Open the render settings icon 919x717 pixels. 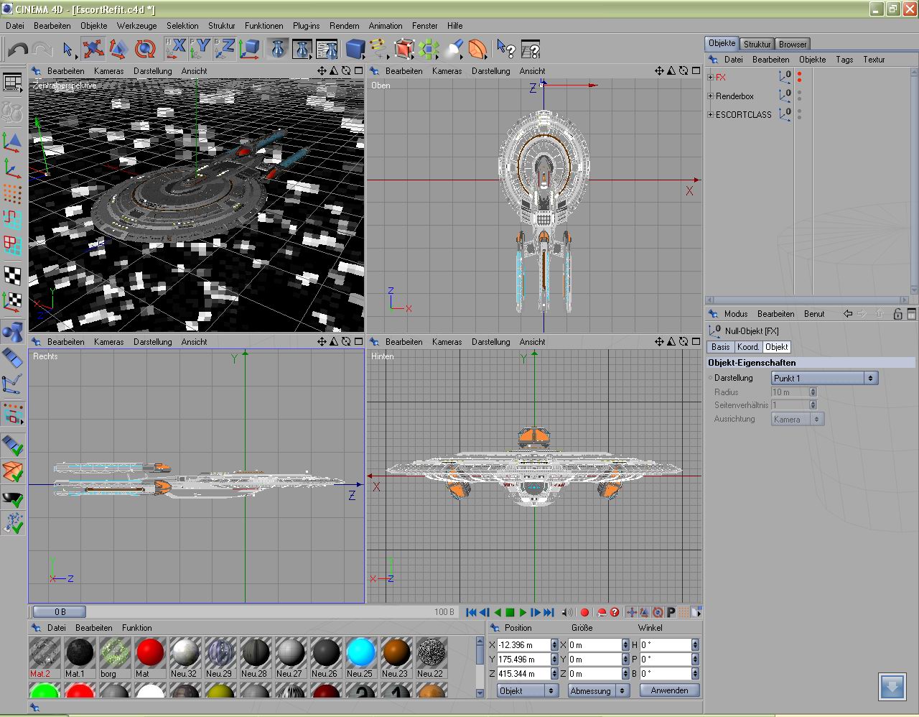click(327, 49)
